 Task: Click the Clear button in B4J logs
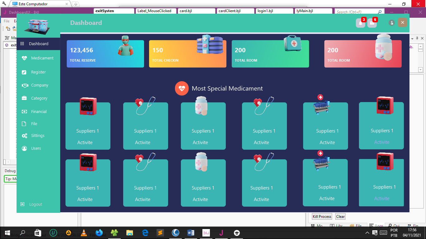(x=341, y=217)
